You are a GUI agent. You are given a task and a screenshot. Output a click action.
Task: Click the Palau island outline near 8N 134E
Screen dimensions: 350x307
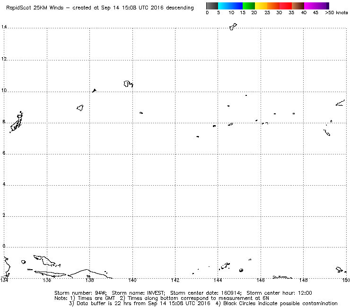pyautogui.click(x=16, y=122)
